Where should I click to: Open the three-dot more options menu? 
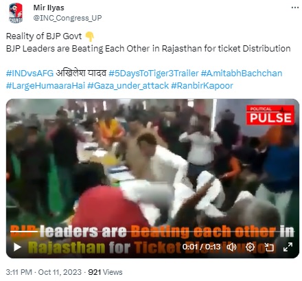click(295, 8)
